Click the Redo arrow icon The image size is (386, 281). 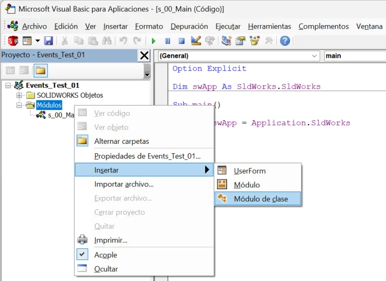coord(137,41)
